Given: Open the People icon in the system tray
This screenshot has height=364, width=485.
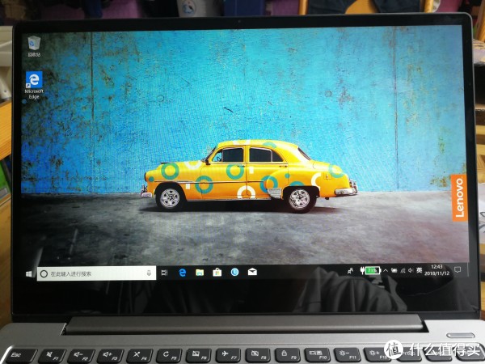Looking at the screenshot, I should click(x=350, y=271).
